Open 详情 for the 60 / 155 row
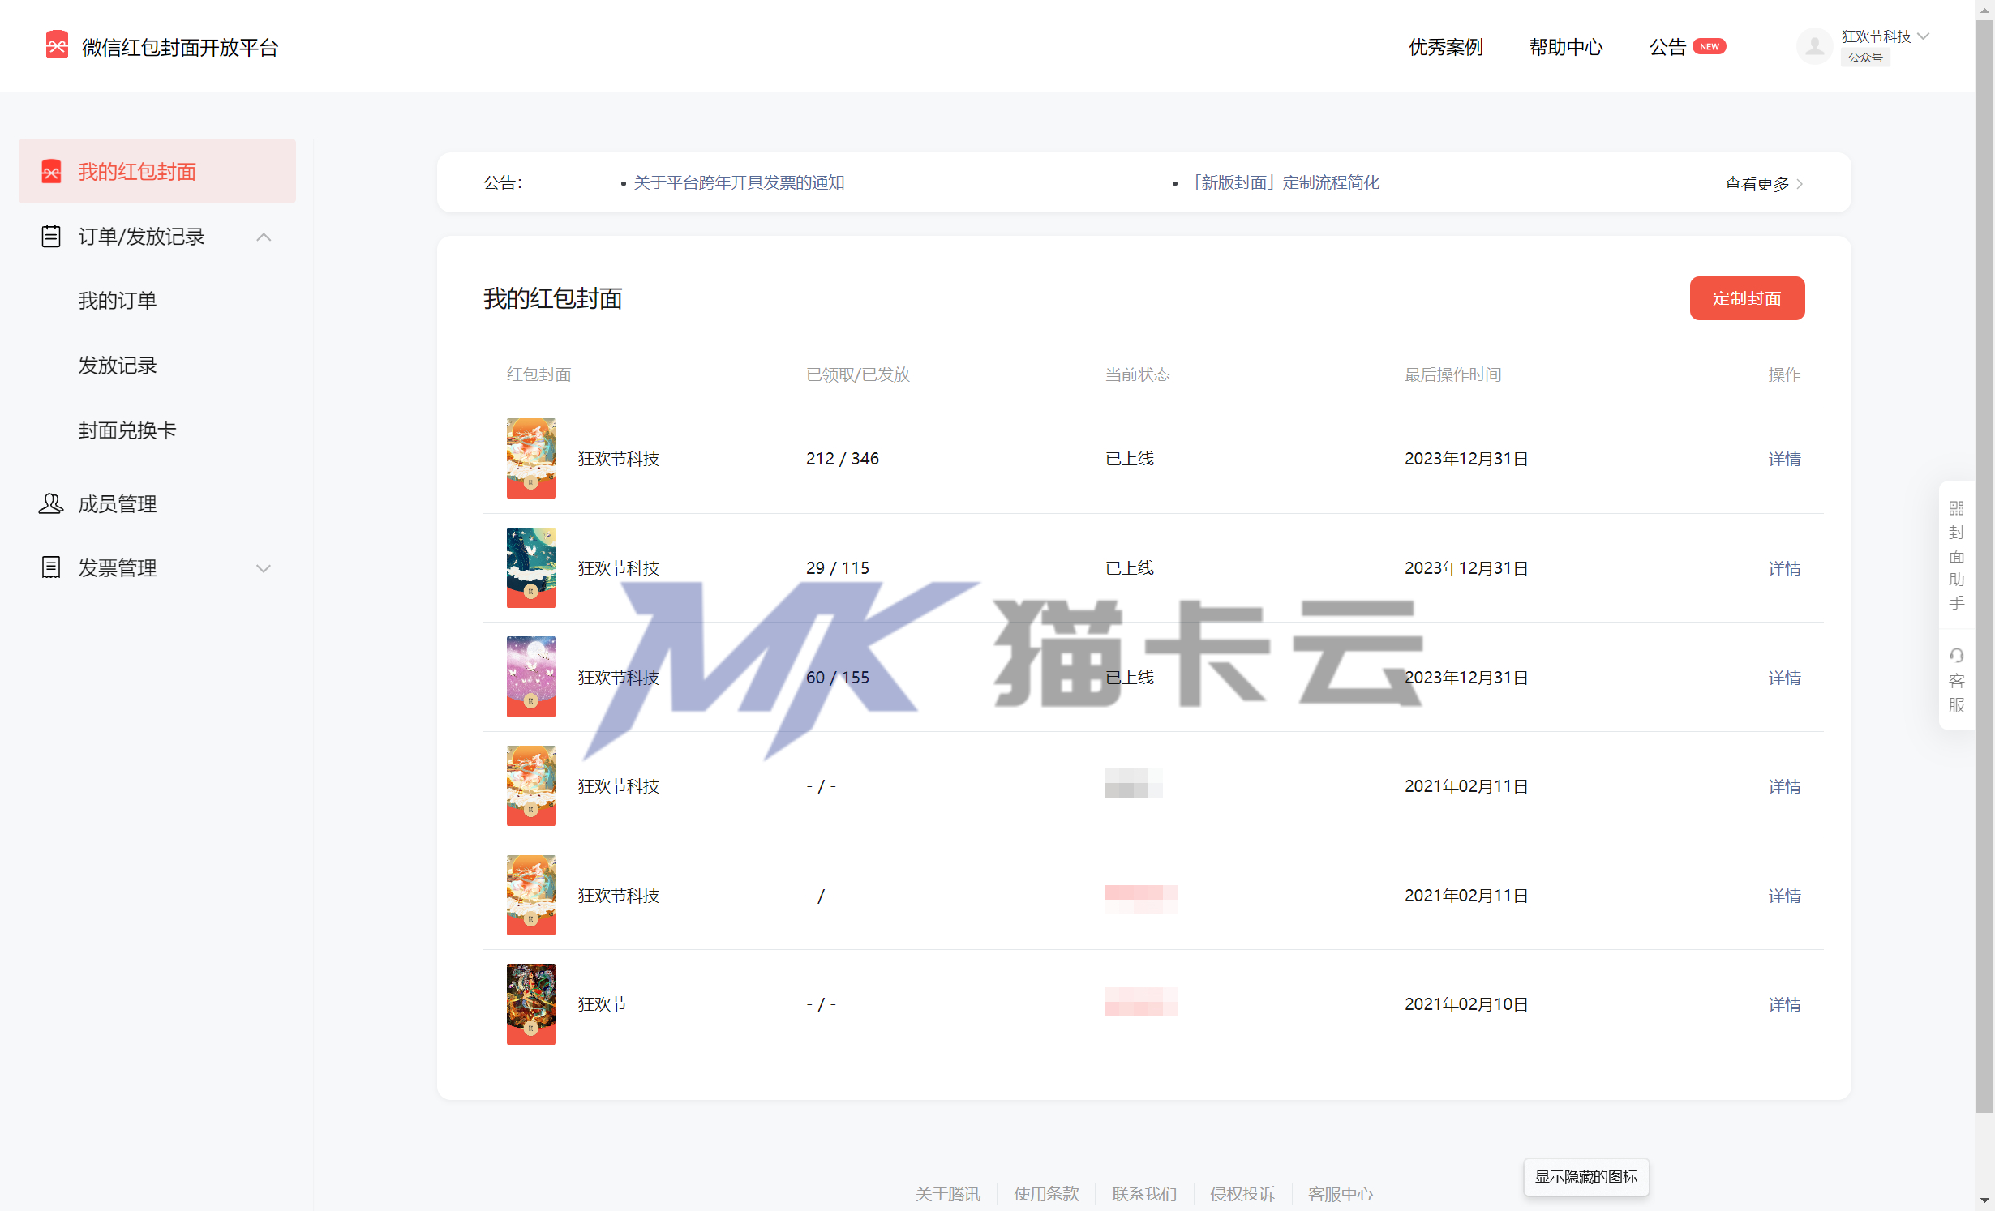The image size is (1995, 1211). (x=1784, y=678)
